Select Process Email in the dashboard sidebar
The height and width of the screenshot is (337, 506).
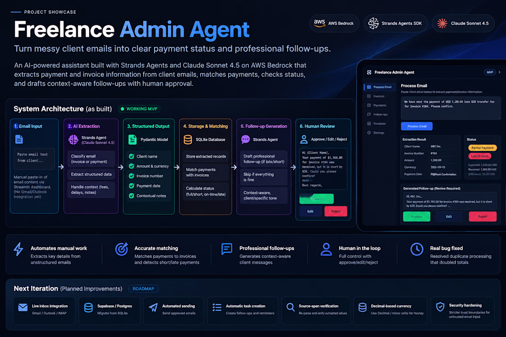point(379,87)
